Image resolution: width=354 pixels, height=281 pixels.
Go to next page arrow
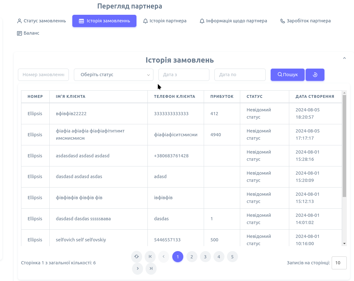tap(138, 269)
